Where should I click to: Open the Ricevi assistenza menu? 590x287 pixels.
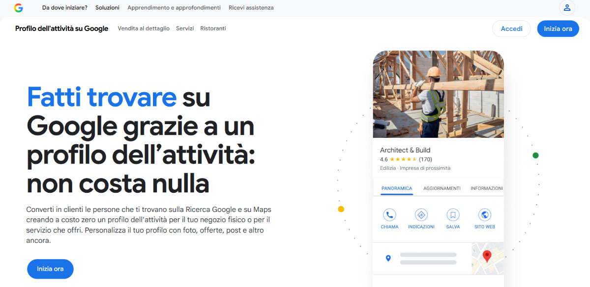tap(251, 8)
